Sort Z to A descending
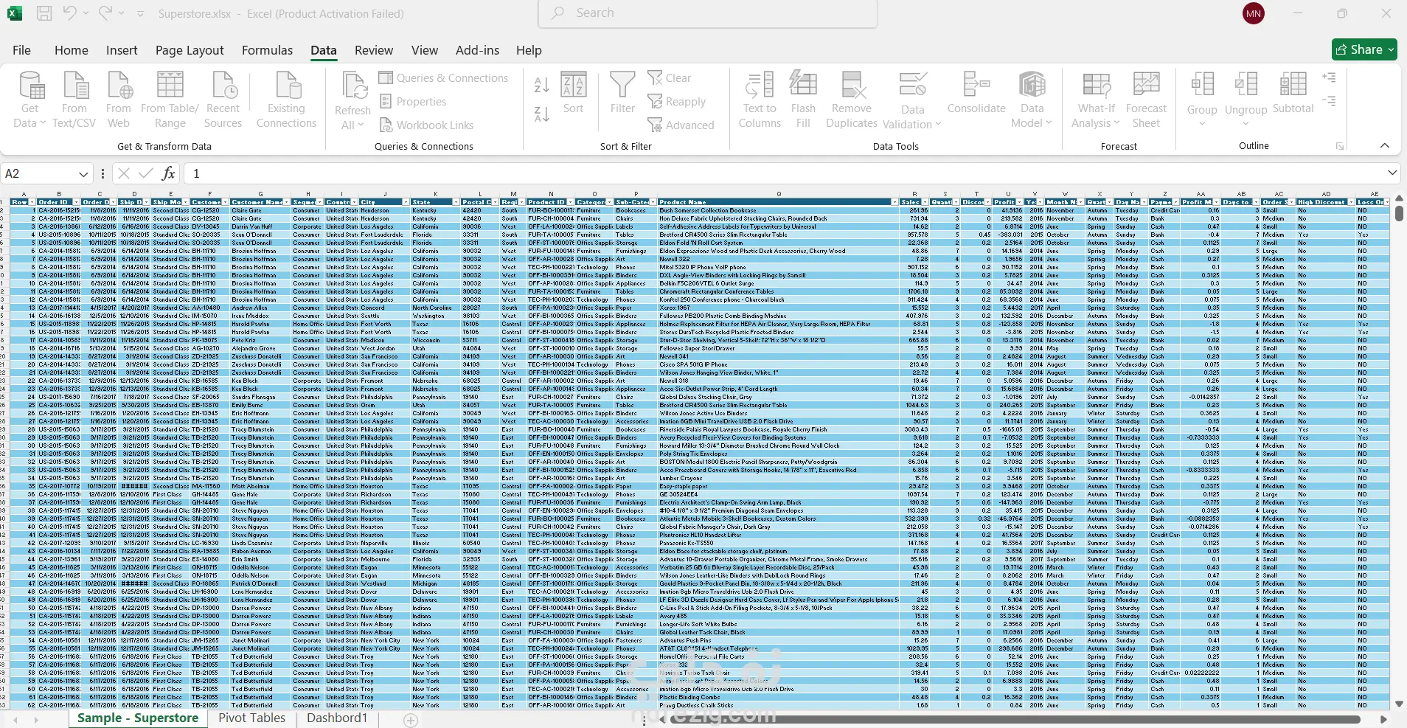Image resolution: width=1407 pixels, height=728 pixels. [x=542, y=114]
